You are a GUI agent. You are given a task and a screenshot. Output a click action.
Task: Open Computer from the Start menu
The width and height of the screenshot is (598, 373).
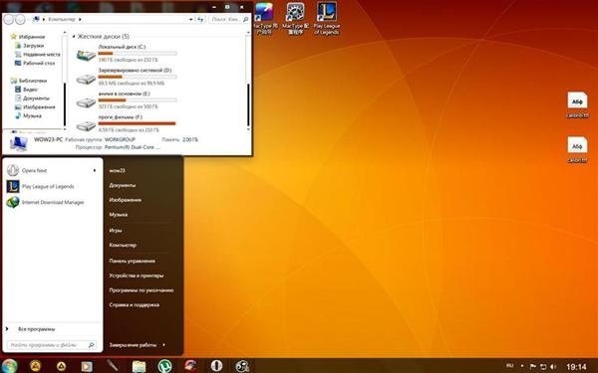123,245
